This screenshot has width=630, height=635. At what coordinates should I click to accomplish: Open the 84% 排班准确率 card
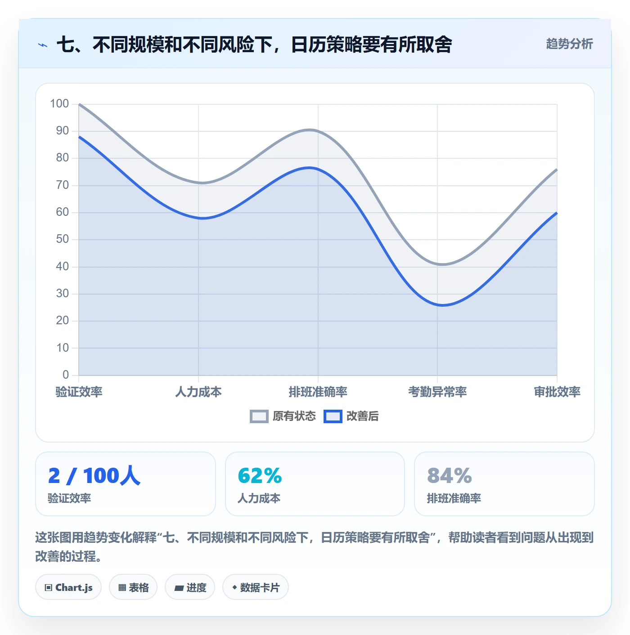tap(504, 484)
